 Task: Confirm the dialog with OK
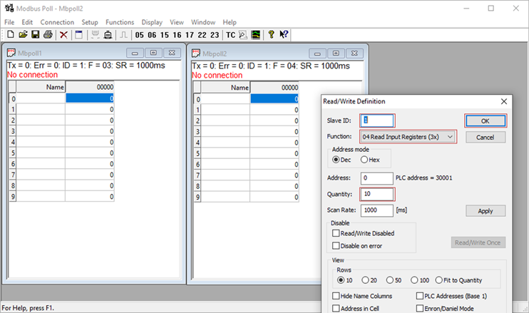click(x=485, y=121)
